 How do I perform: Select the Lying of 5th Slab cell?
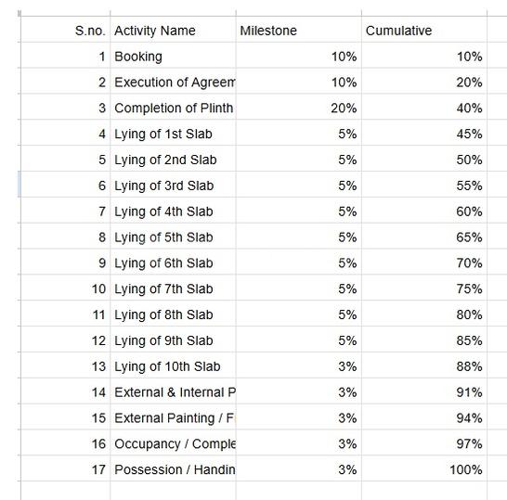click(x=173, y=237)
